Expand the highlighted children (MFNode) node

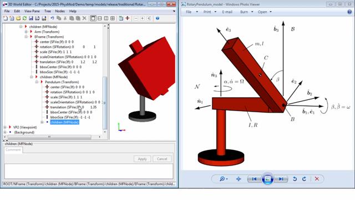pyautogui.click(x=42, y=122)
